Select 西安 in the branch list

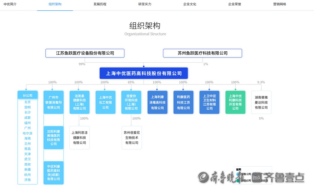click(27, 164)
